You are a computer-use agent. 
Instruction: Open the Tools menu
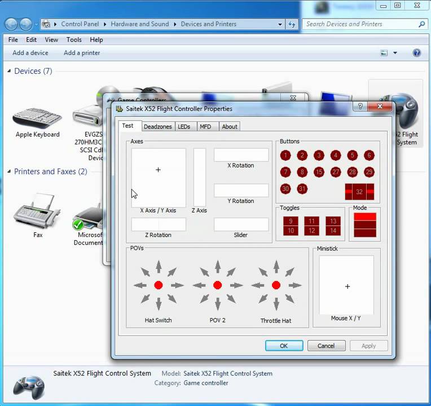[74, 40]
